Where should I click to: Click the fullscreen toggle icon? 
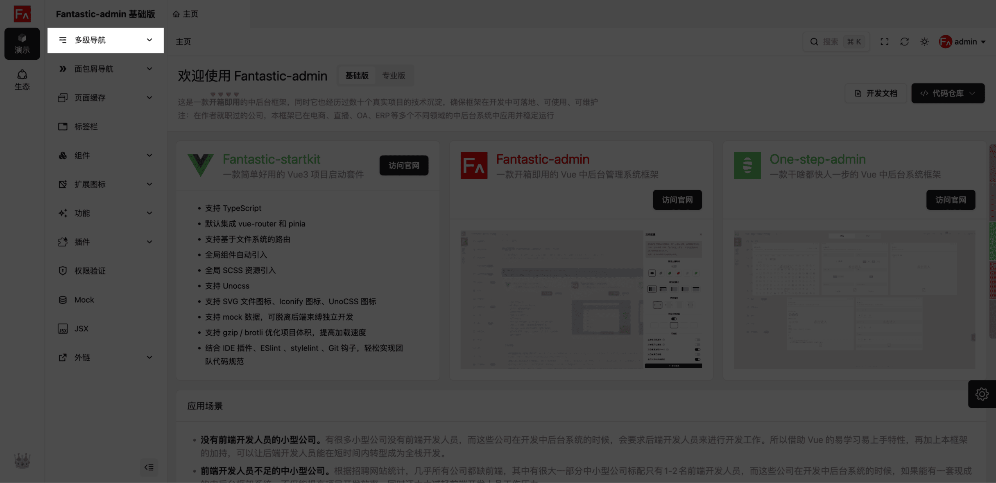point(884,42)
